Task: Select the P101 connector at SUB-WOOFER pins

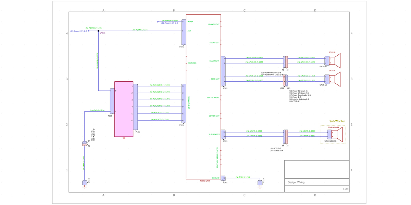Action: [x=223, y=135]
